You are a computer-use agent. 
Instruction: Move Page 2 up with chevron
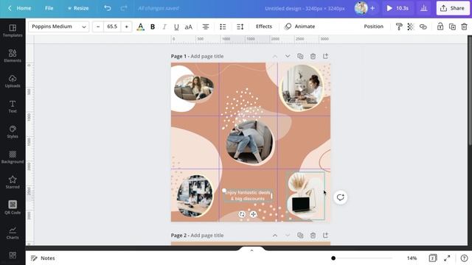coord(275,236)
